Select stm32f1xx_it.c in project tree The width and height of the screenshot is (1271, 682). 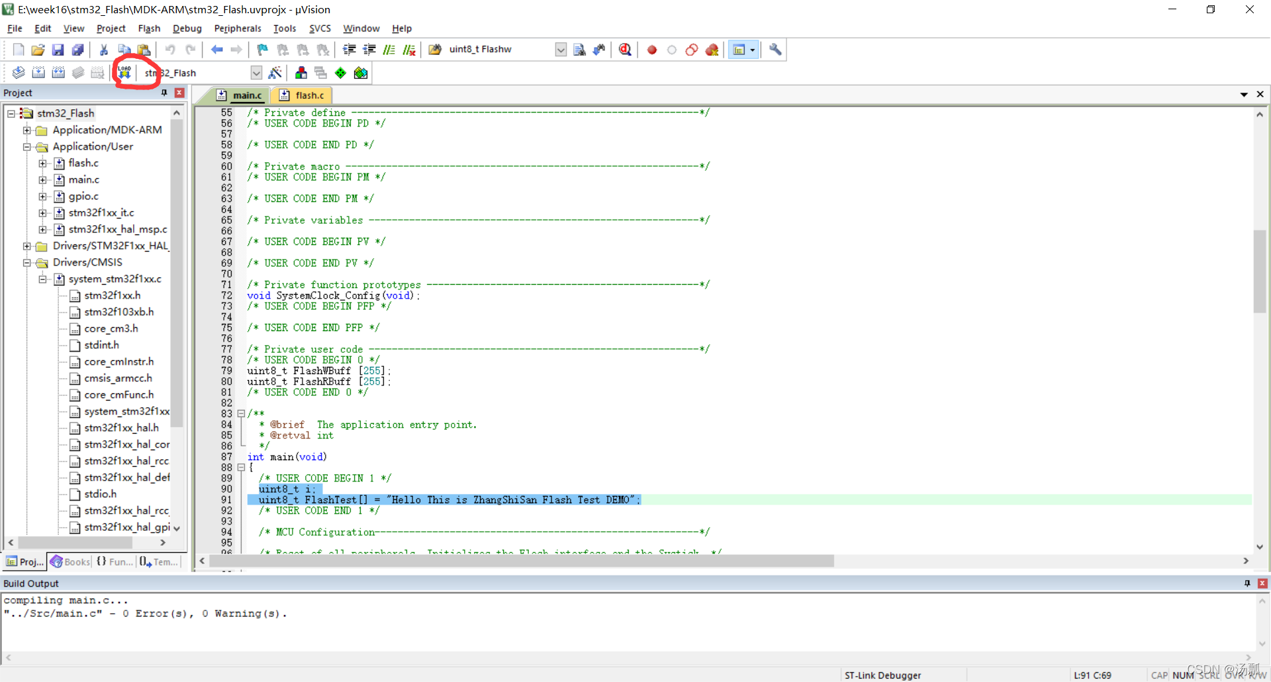(x=101, y=213)
